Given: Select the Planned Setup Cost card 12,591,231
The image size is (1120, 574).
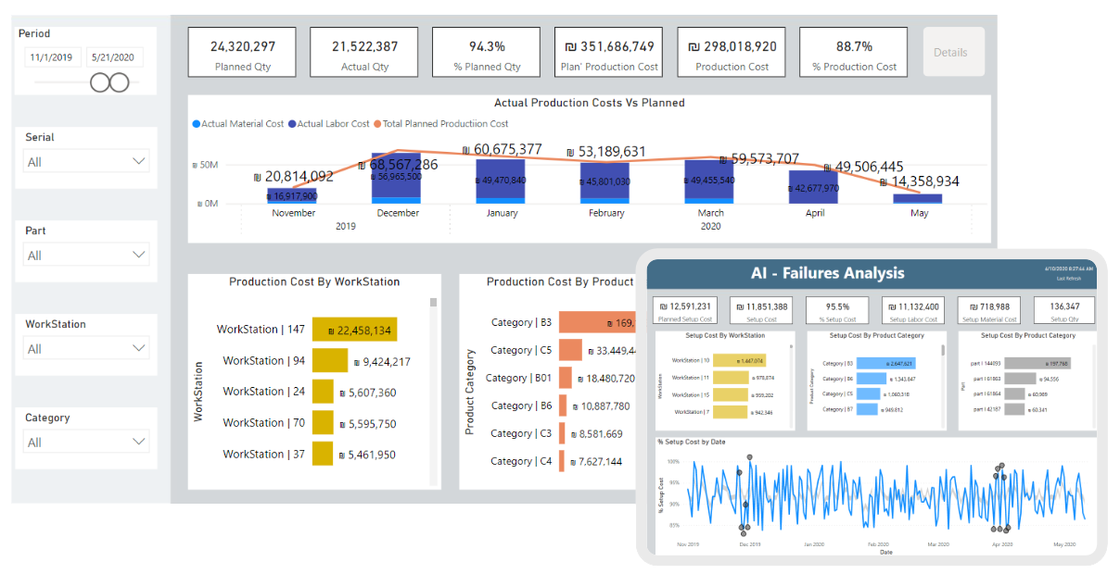Looking at the screenshot, I should pos(686,310).
